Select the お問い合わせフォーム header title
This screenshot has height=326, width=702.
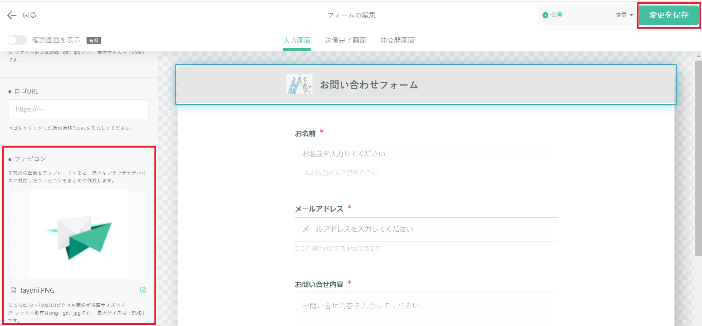(x=369, y=85)
